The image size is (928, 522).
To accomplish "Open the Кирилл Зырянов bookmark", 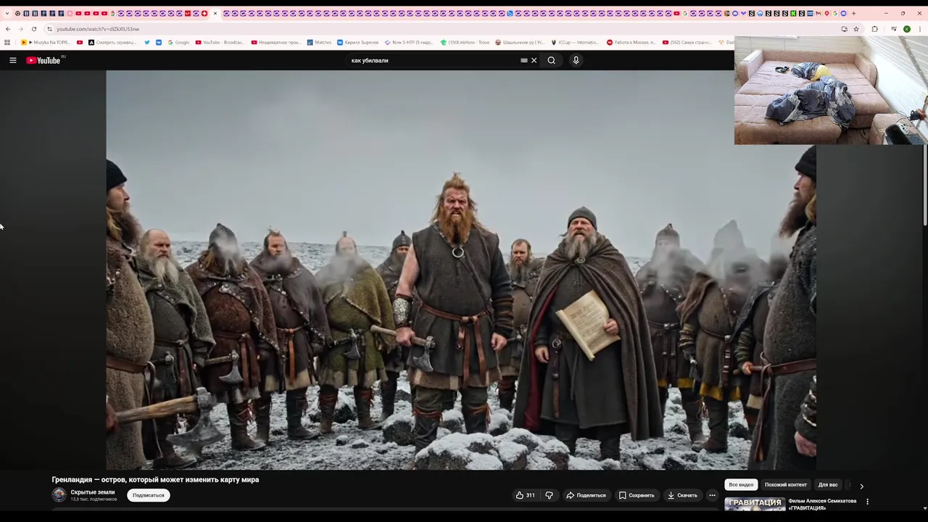I will pos(357,42).
